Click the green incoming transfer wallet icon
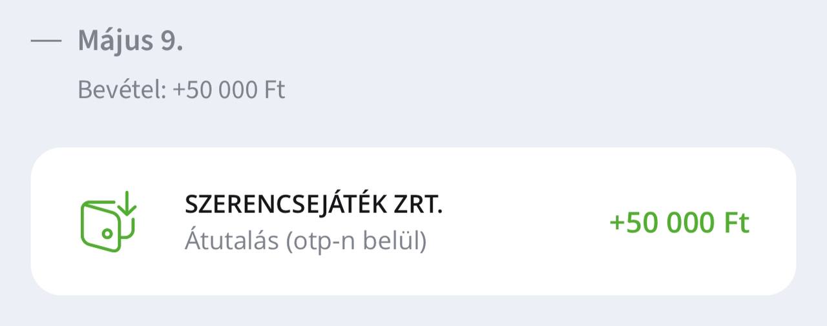Image resolution: width=827 pixels, height=326 pixels. pos(108,222)
